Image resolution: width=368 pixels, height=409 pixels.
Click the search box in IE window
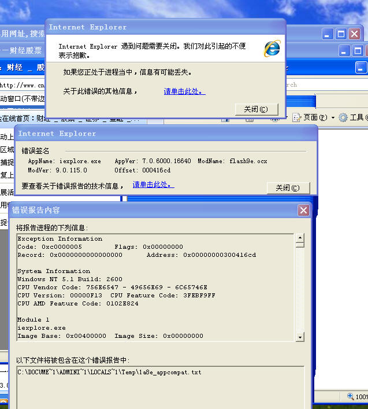pos(327,85)
